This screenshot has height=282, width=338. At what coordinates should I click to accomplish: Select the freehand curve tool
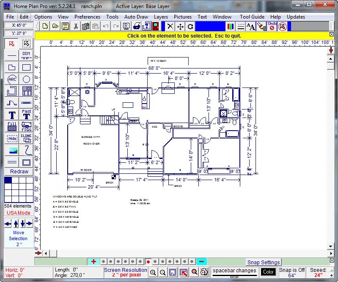26,151
